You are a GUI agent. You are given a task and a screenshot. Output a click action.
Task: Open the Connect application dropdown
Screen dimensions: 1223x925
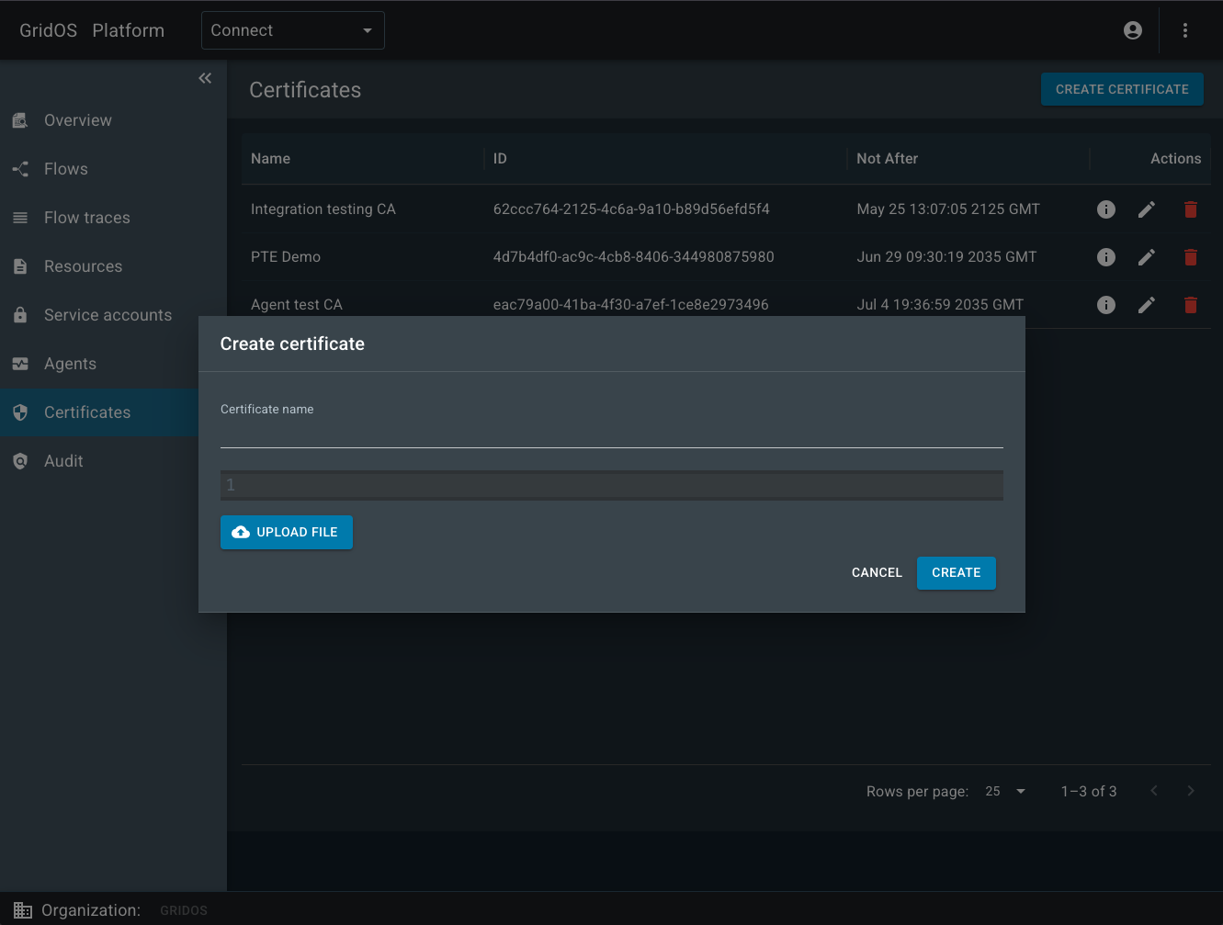point(293,30)
